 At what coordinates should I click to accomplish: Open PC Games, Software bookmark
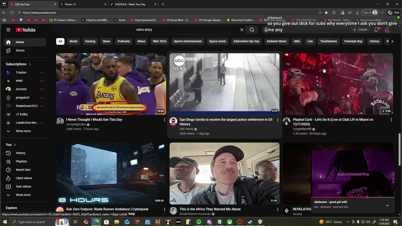coord(63,20)
